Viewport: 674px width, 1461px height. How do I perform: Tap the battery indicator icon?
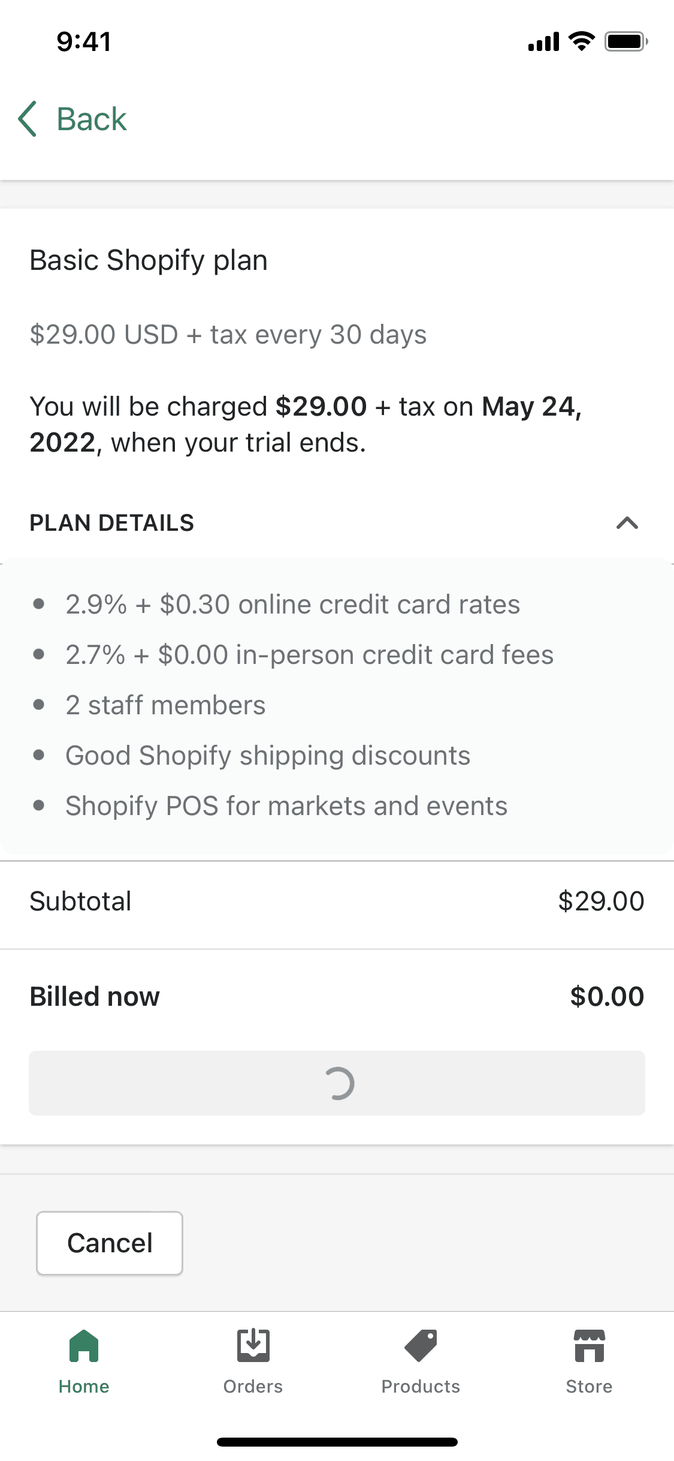[x=625, y=41]
